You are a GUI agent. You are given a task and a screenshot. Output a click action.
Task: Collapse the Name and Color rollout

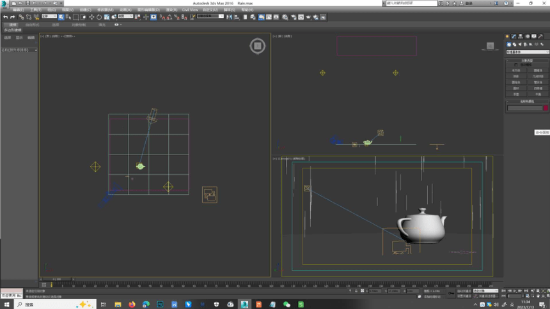point(527,102)
